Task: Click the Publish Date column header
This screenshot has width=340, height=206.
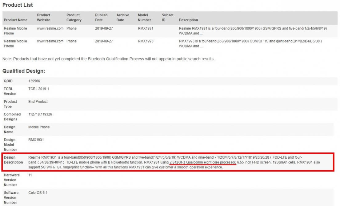Action: point(101,18)
